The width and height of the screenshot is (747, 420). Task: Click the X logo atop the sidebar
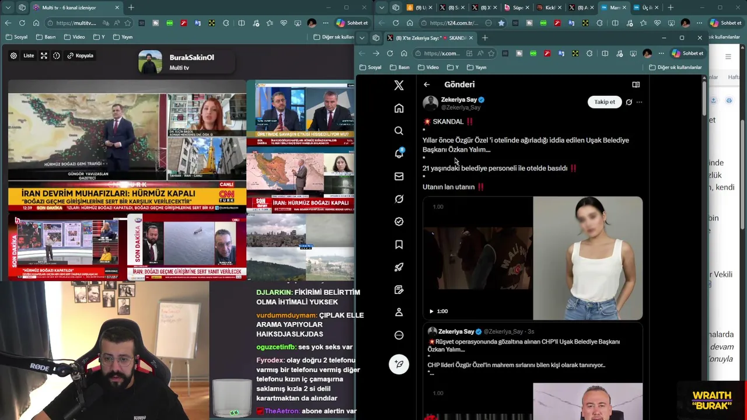(x=399, y=86)
